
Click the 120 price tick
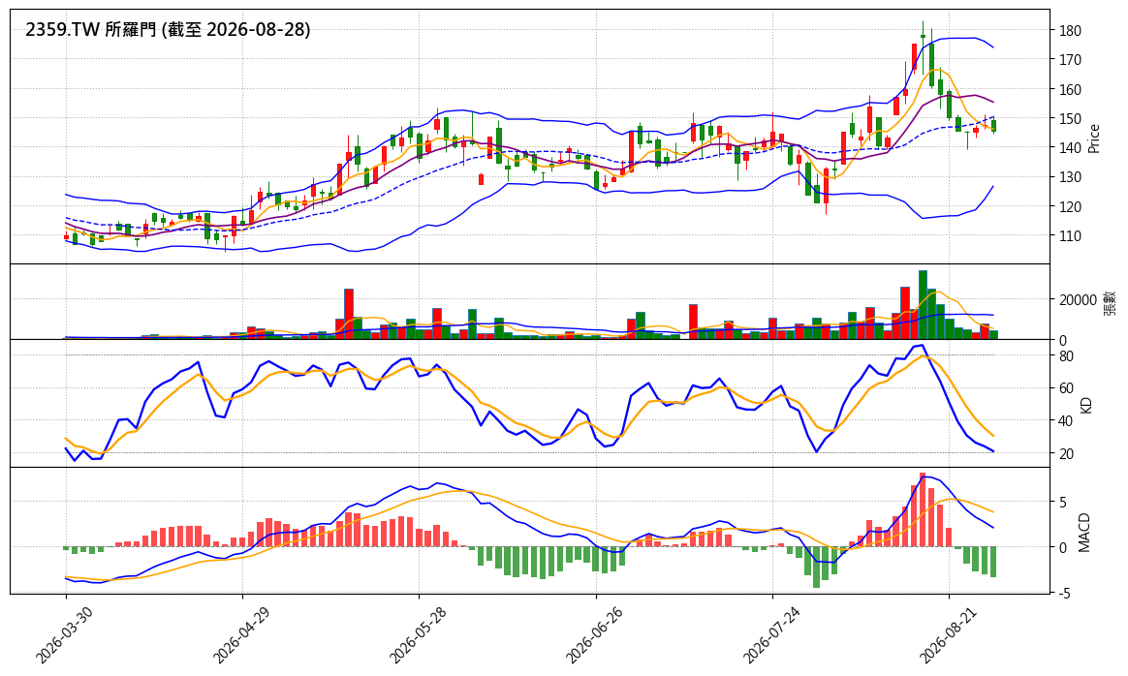click(x=1070, y=206)
